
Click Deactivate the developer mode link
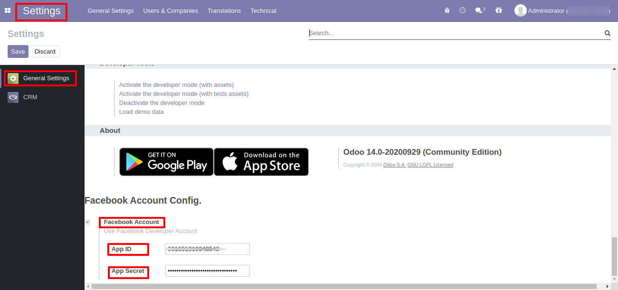coord(162,103)
